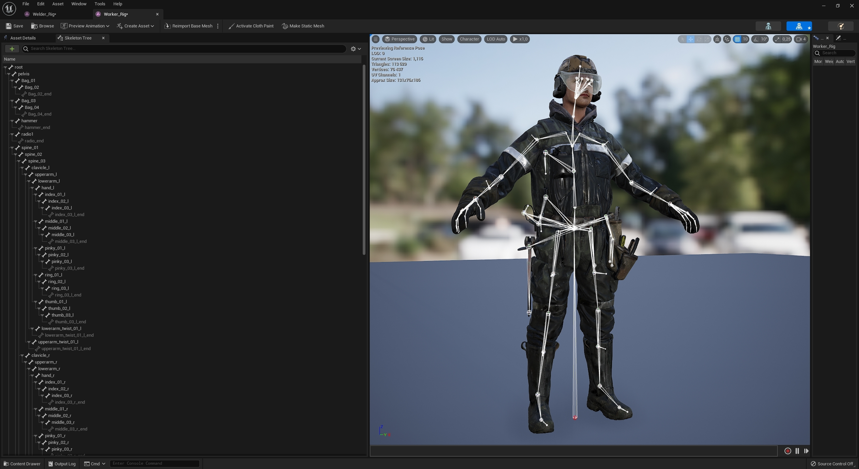The image size is (859, 469).
Task: Open the Asset menu
Action: click(58, 4)
